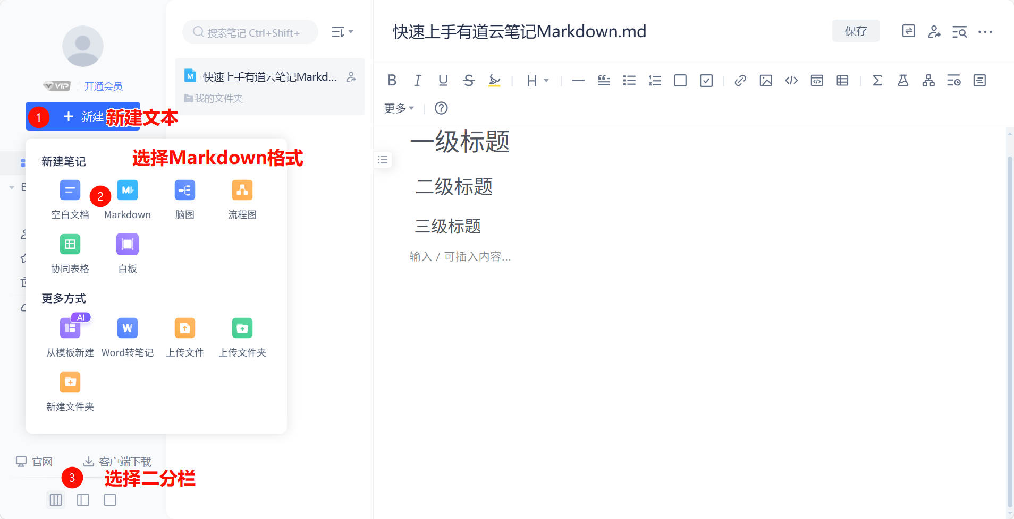This screenshot has width=1014, height=519.
Task: Choose Word转笔记
Action: (128, 338)
